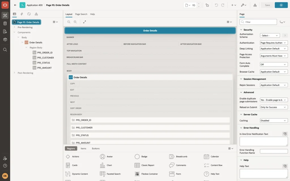
Task: Click the search magnifier in left sidebar
Action: (5, 50)
